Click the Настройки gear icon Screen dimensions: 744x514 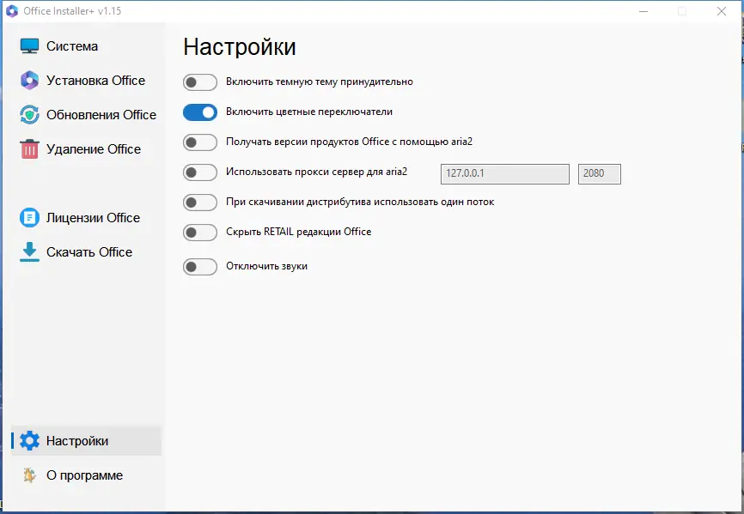[29, 440]
